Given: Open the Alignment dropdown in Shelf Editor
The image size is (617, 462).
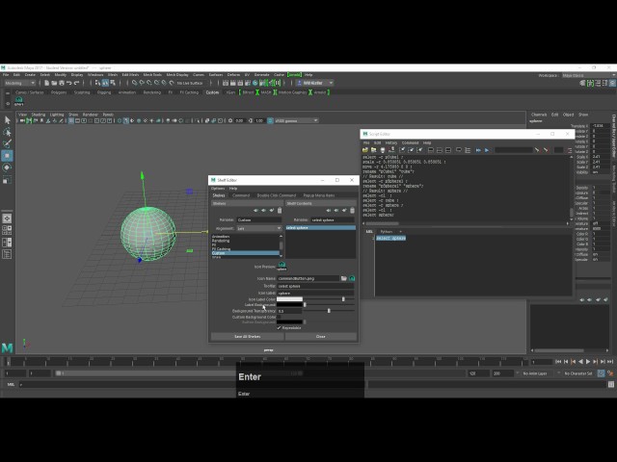Looking at the screenshot, I should tap(259, 228).
